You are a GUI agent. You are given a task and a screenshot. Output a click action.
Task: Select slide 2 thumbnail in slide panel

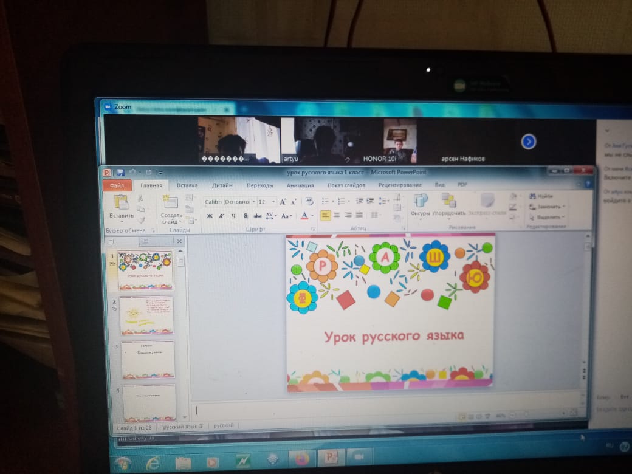146,315
